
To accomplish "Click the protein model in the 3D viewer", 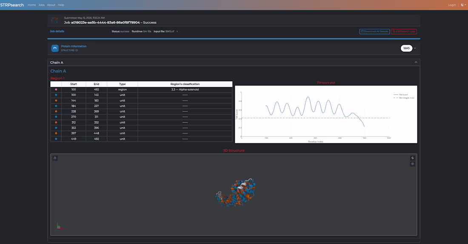I will [236, 193].
